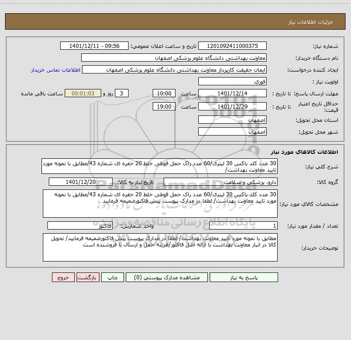This screenshot has height=340, width=351.
Task: Select the شماره نیاز field 1201092411000375
Action: (x=232, y=46)
